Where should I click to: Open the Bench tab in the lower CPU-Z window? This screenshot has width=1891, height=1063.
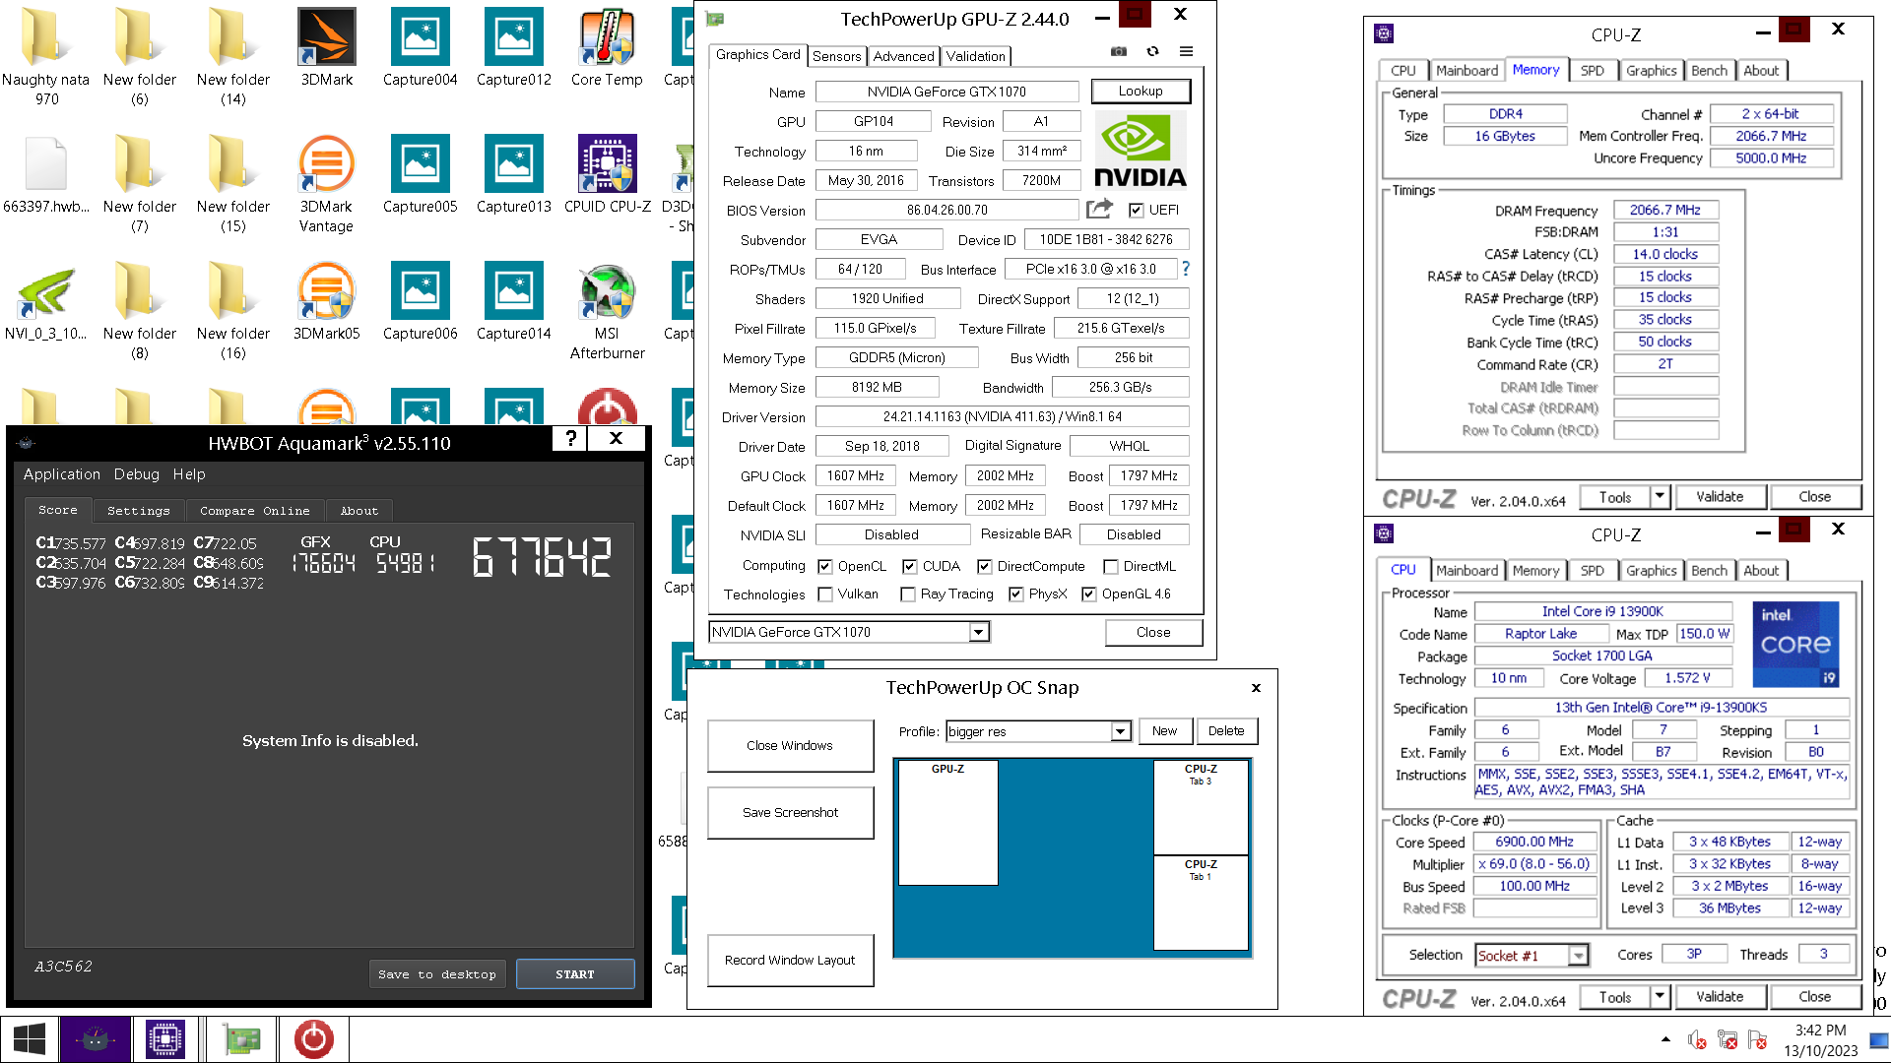(1709, 570)
